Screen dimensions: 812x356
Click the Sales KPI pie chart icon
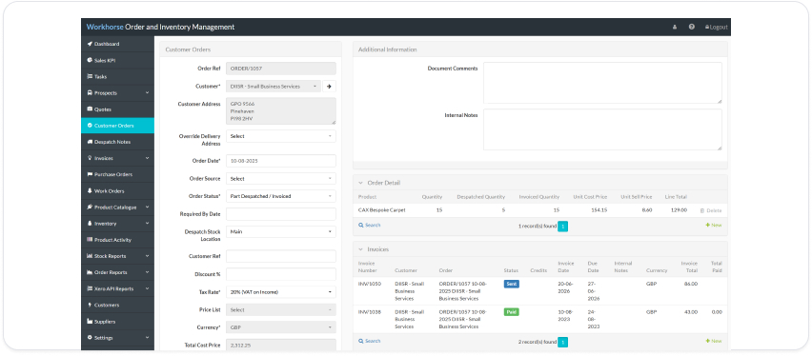click(x=90, y=60)
